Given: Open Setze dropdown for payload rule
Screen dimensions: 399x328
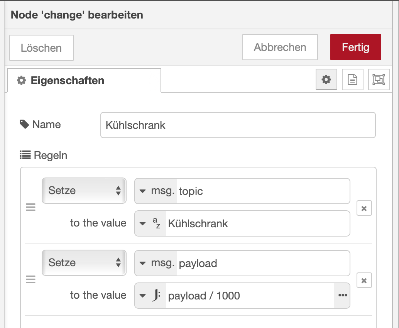Looking at the screenshot, I should (x=84, y=263).
